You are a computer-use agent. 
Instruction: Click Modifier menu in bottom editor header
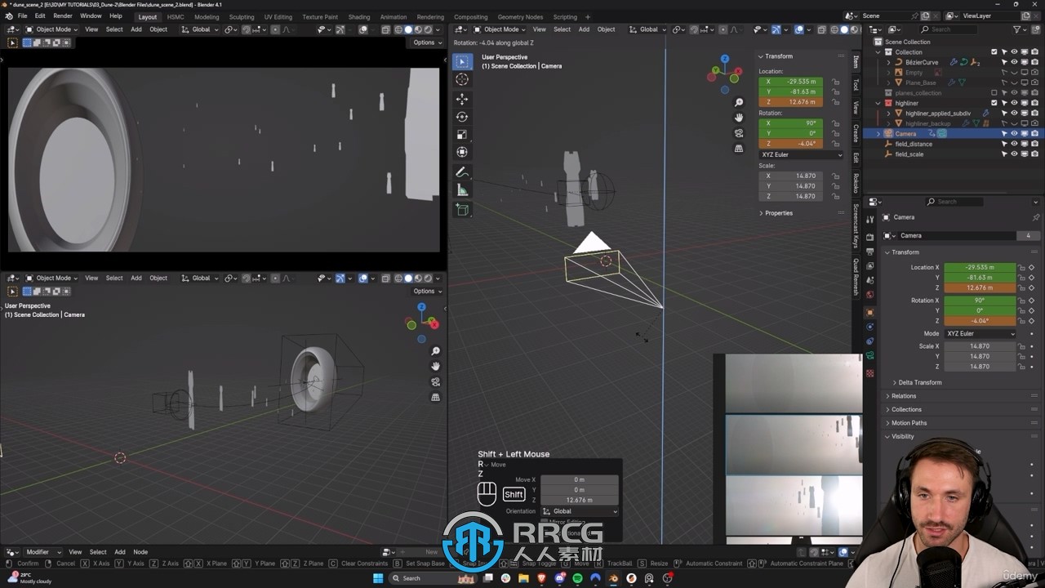pos(38,552)
